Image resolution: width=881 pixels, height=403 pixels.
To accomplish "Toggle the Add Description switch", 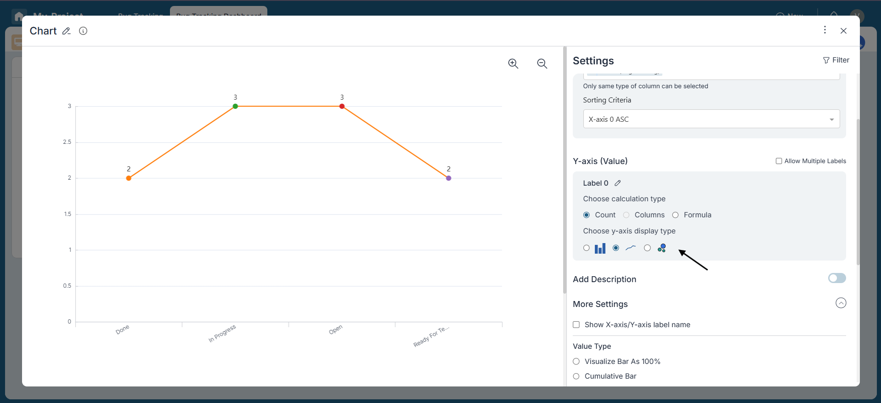I will point(837,278).
